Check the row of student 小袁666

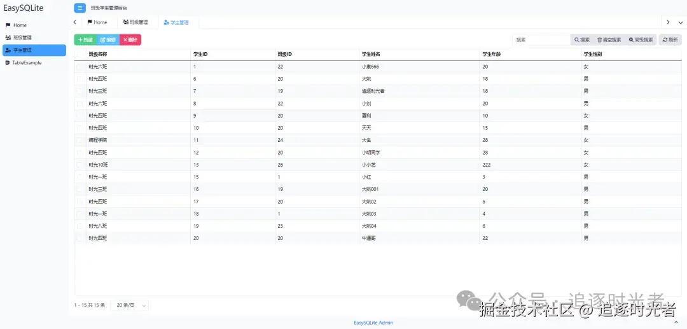[x=80, y=67]
